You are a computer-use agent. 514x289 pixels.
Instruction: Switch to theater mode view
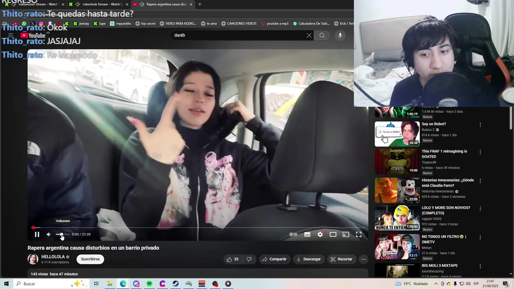[333, 234]
